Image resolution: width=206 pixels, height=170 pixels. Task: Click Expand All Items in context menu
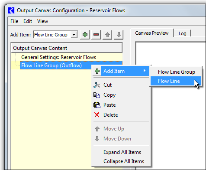click(122, 152)
